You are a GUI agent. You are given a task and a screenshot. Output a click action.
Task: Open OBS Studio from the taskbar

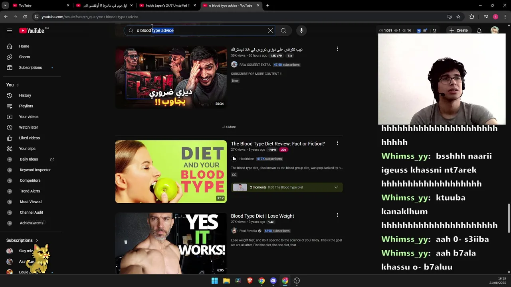point(297,281)
